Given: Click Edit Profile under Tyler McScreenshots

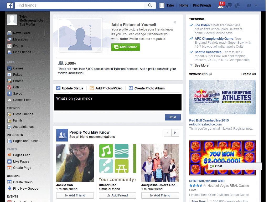Looking at the screenshot, I should (27, 25).
